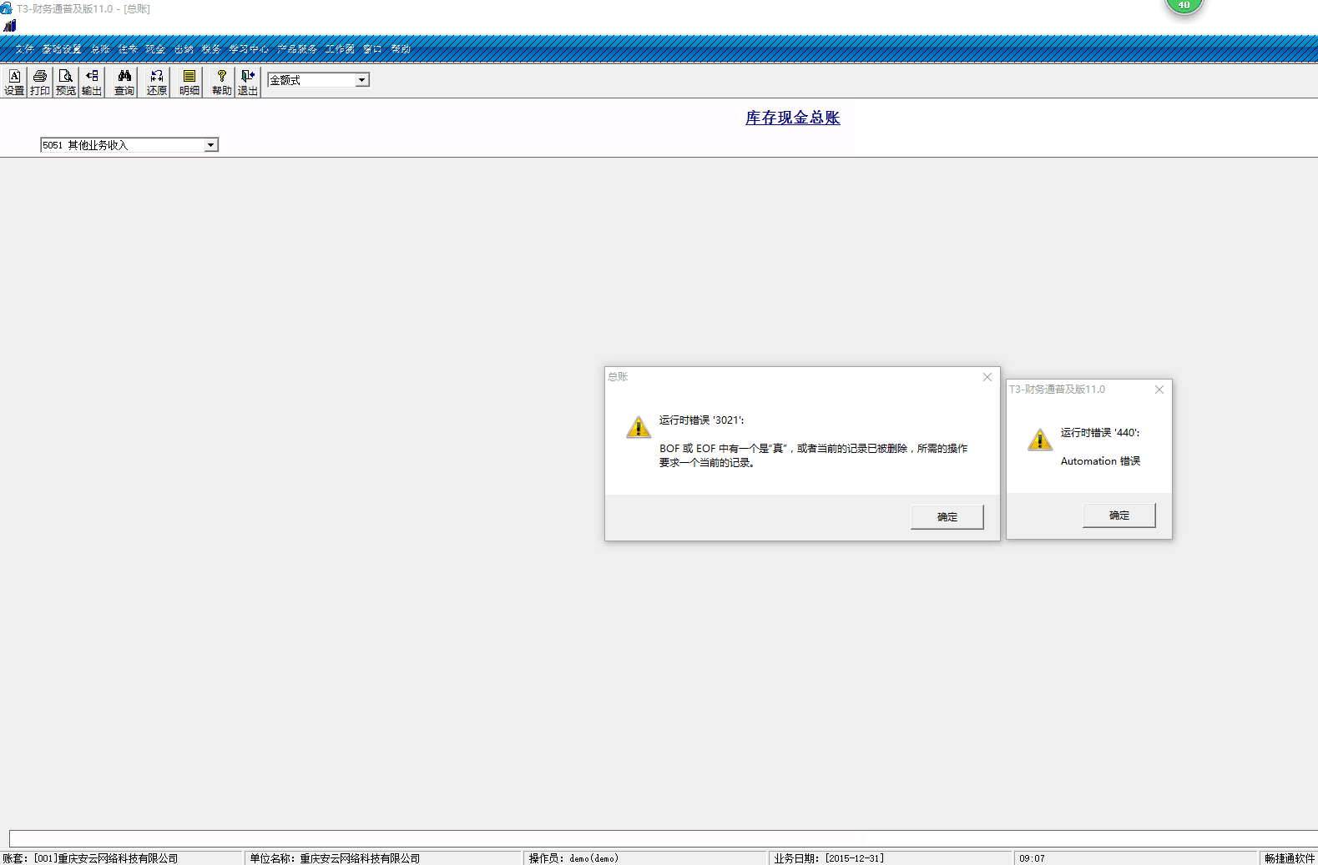Screen dimensions: 1318x865
Task: Click 确定 in the Automation error dialog
Action: click(x=1119, y=515)
